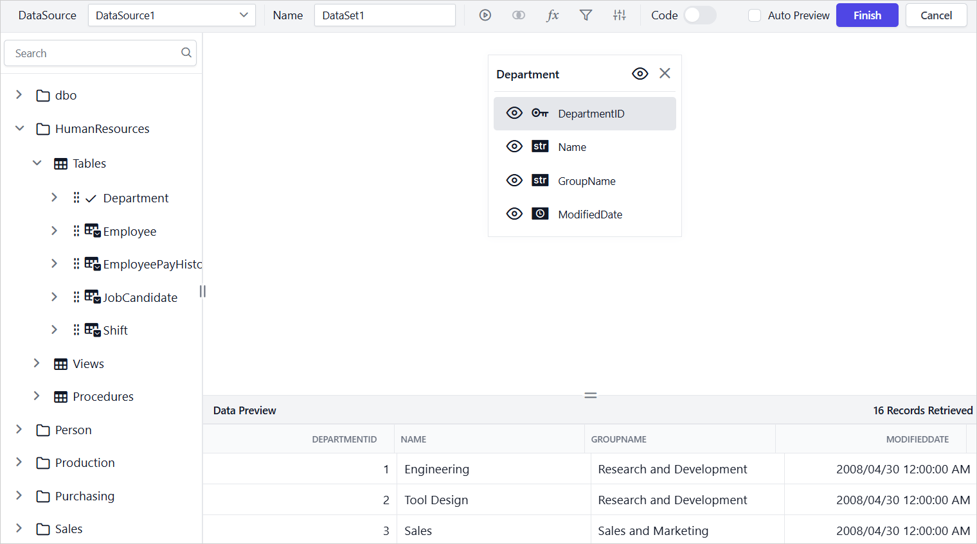This screenshot has height=544, width=977.
Task: Expand the Employee table node
Action: [55, 231]
